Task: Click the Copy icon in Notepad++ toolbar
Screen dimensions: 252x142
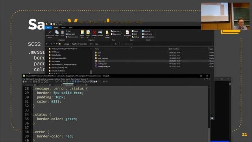Action: [44, 82]
